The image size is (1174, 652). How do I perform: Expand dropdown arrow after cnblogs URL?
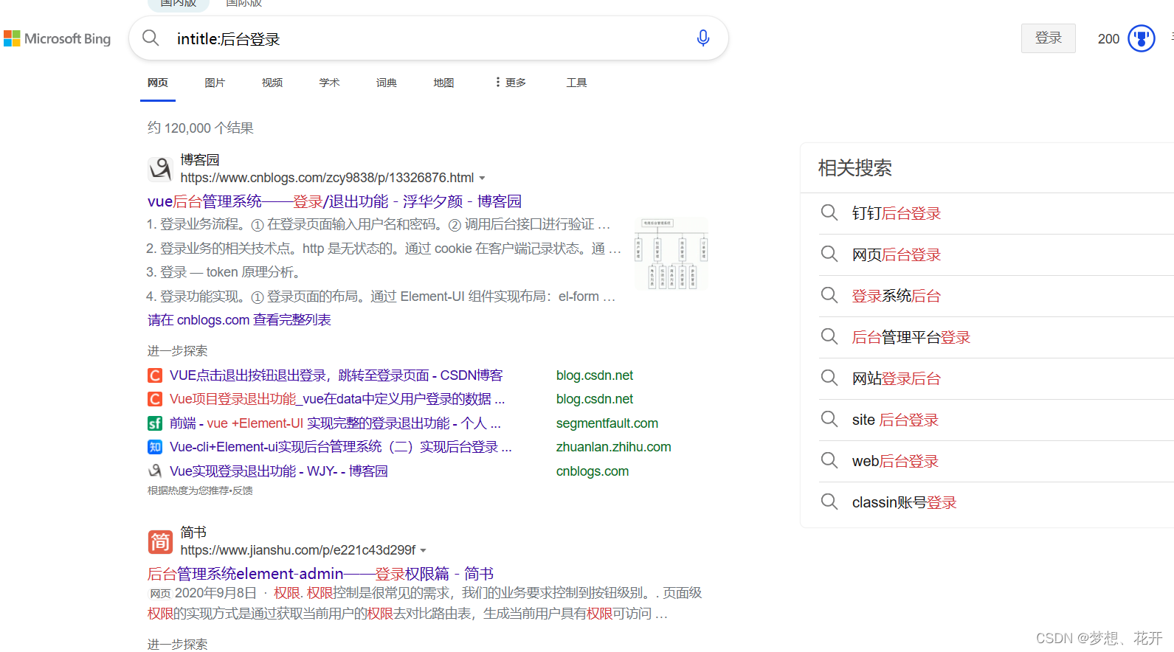483,178
